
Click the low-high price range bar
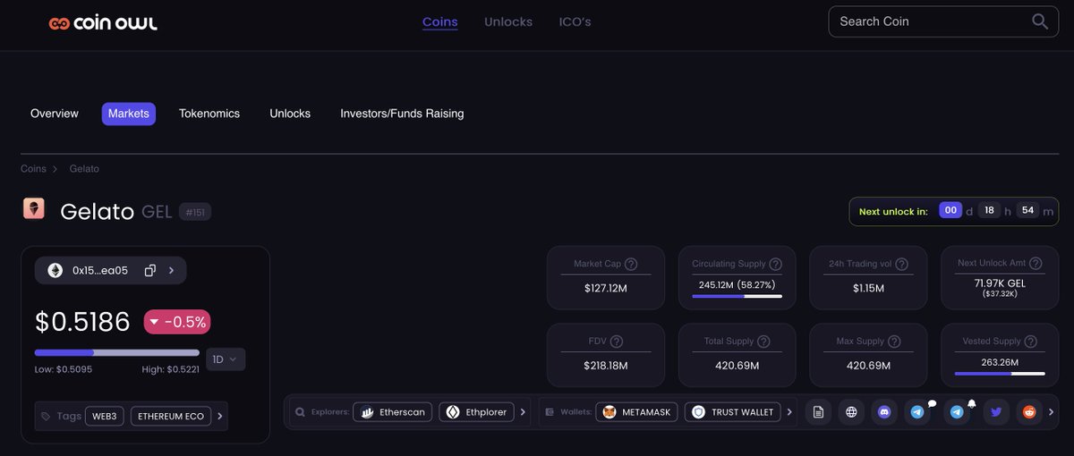[x=117, y=352]
